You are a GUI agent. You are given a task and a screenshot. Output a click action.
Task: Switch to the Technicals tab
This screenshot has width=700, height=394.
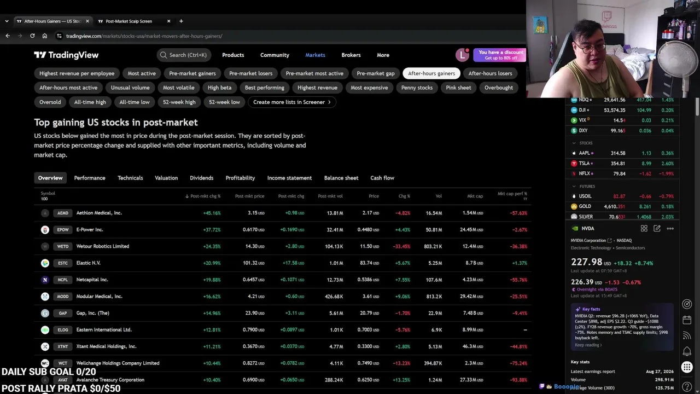click(130, 178)
